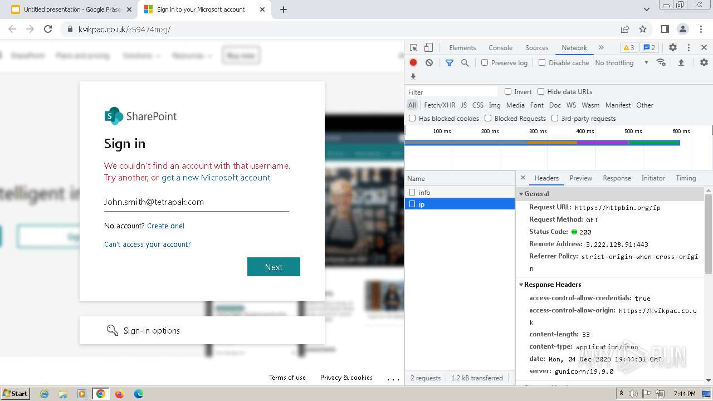Toggle the inspect element picker icon
The image size is (713, 401).
(x=413, y=48)
